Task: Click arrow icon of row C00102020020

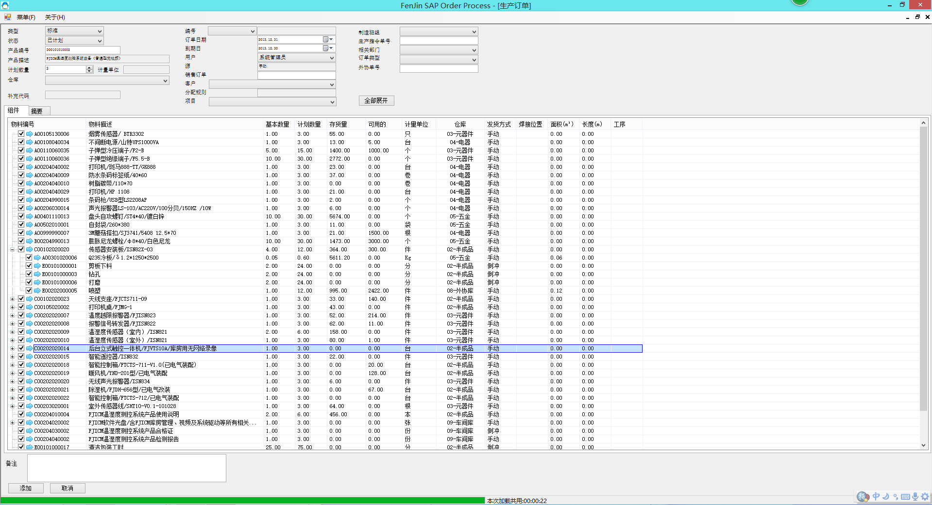Action: 30,249
